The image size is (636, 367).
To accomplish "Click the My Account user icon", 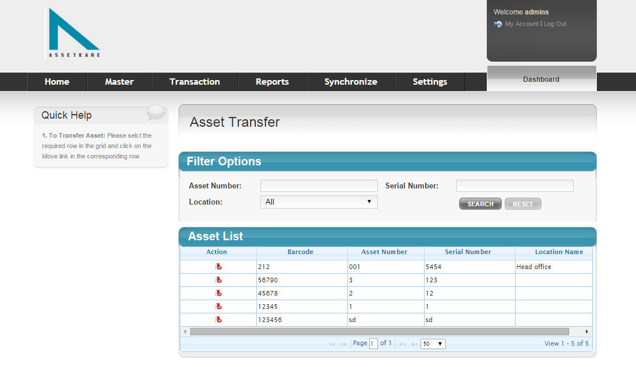I will coord(498,24).
